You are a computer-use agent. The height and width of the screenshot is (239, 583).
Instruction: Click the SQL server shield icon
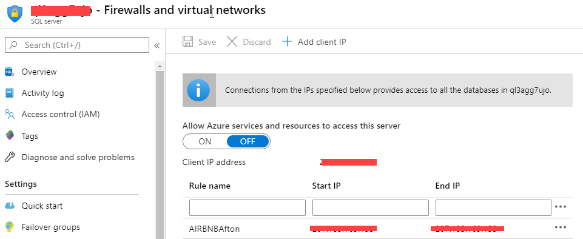coord(15,14)
